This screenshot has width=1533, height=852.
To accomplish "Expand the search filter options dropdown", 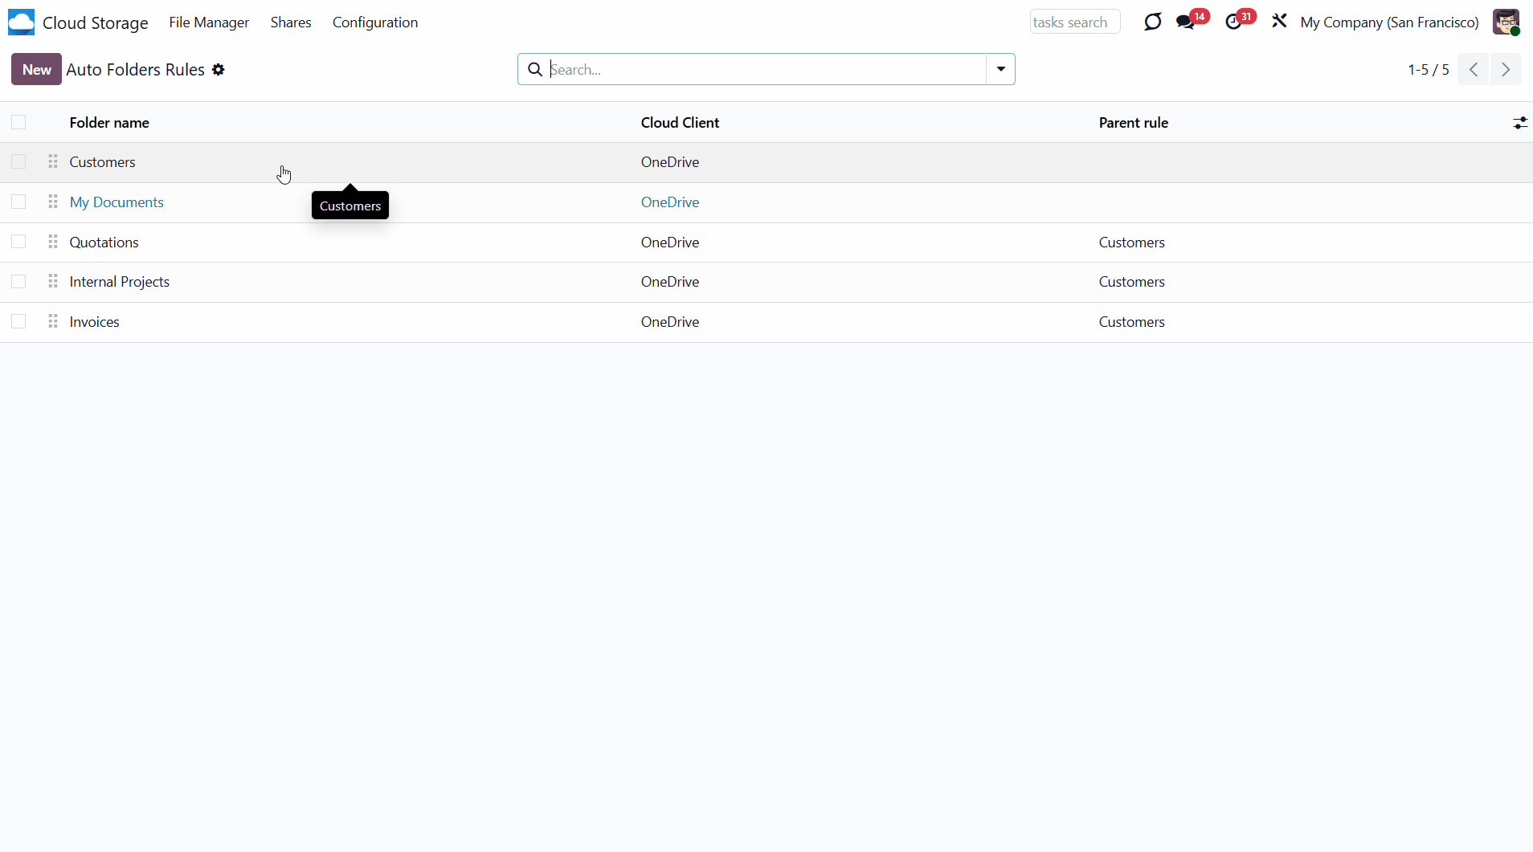I will [1000, 69].
